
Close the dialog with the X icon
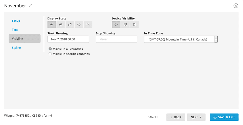tap(236, 6)
